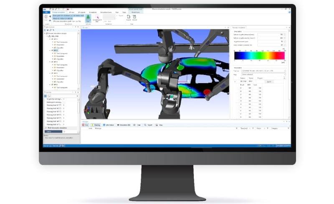Click the Export icon in the ribbon
The image size is (334, 204).
click(x=129, y=18)
